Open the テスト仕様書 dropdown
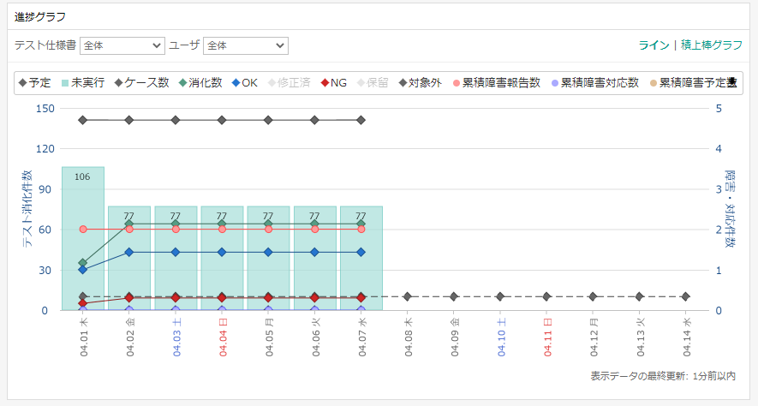This screenshot has height=406, width=758. click(122, 45)
